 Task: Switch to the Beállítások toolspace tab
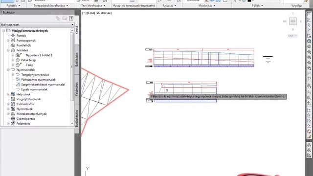pyautogui.click(x=77, y=60)
